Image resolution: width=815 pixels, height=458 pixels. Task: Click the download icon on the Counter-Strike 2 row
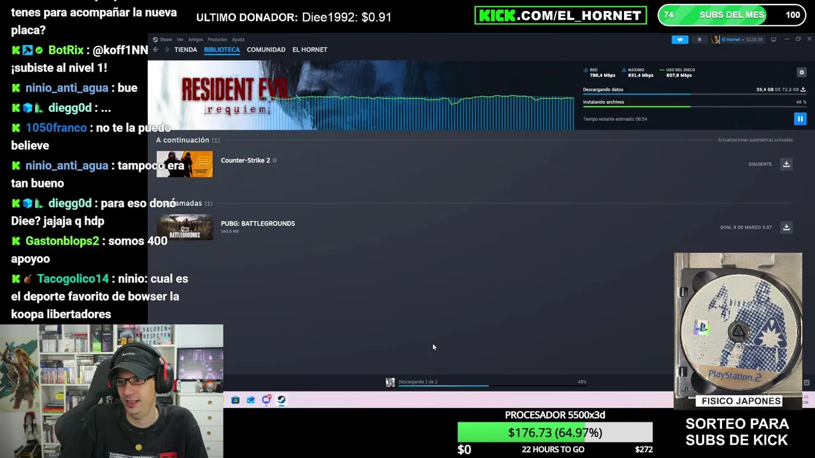[x=786, y=164]
